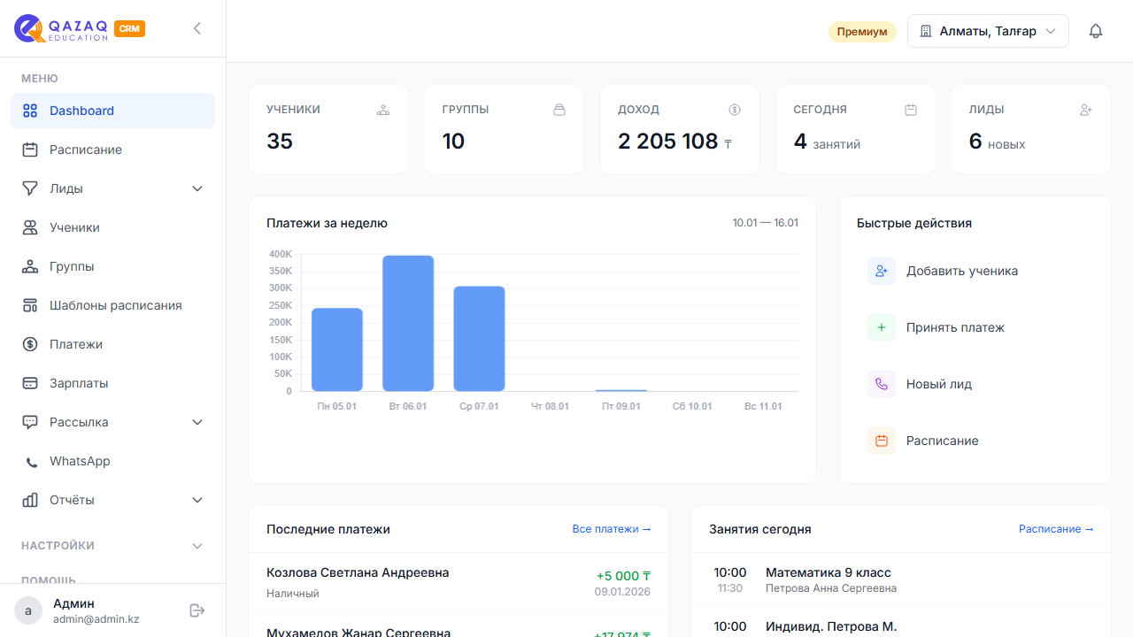Viewport: 1133px width, 637px height.
Task: Click the Ср 07.01 chart bar
Action: coord(479,339)
